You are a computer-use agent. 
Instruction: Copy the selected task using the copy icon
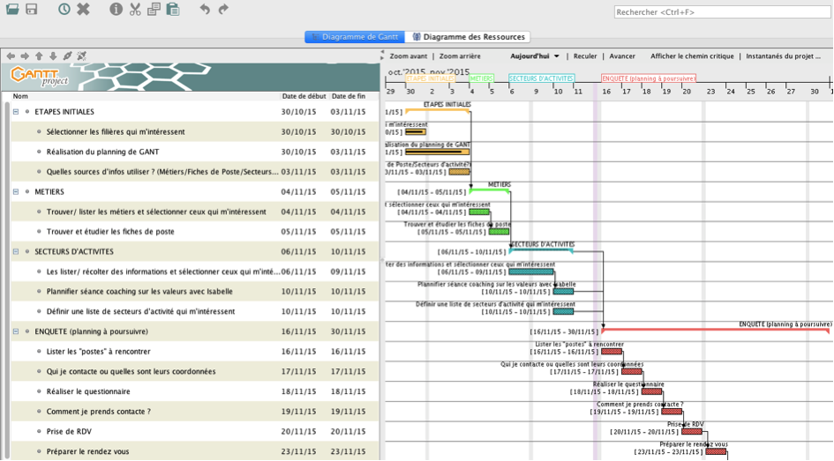pyautogui.click(x=154, y=9)
